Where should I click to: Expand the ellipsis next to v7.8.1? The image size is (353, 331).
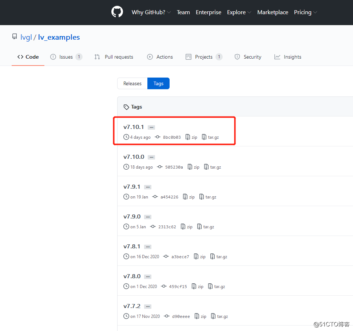148,247
